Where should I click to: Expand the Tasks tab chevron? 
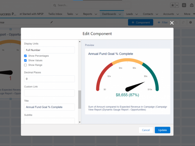point(77,14)
